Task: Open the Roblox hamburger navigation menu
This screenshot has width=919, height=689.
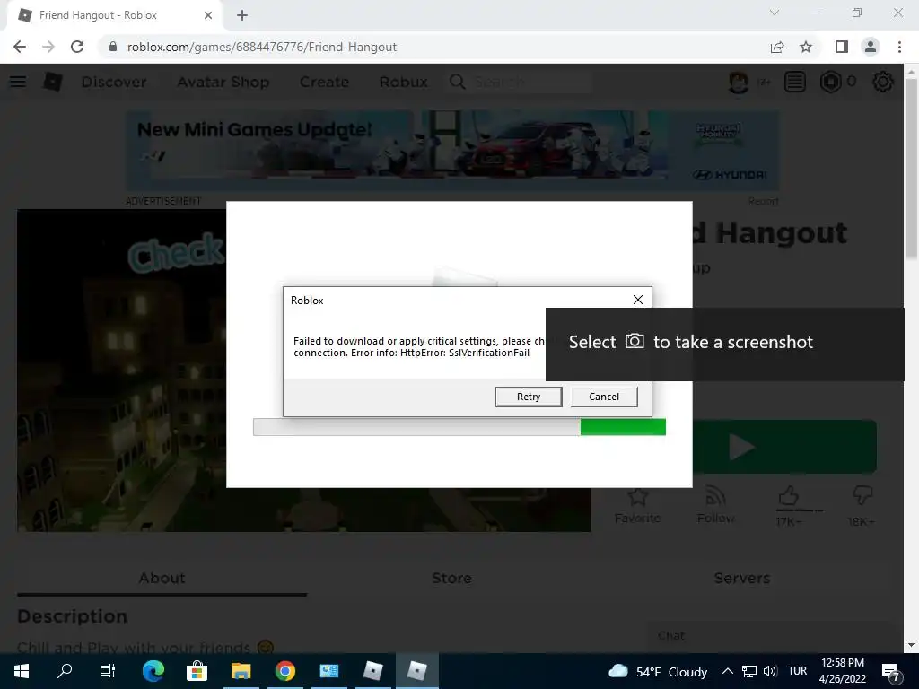Action: pos(18,82)
